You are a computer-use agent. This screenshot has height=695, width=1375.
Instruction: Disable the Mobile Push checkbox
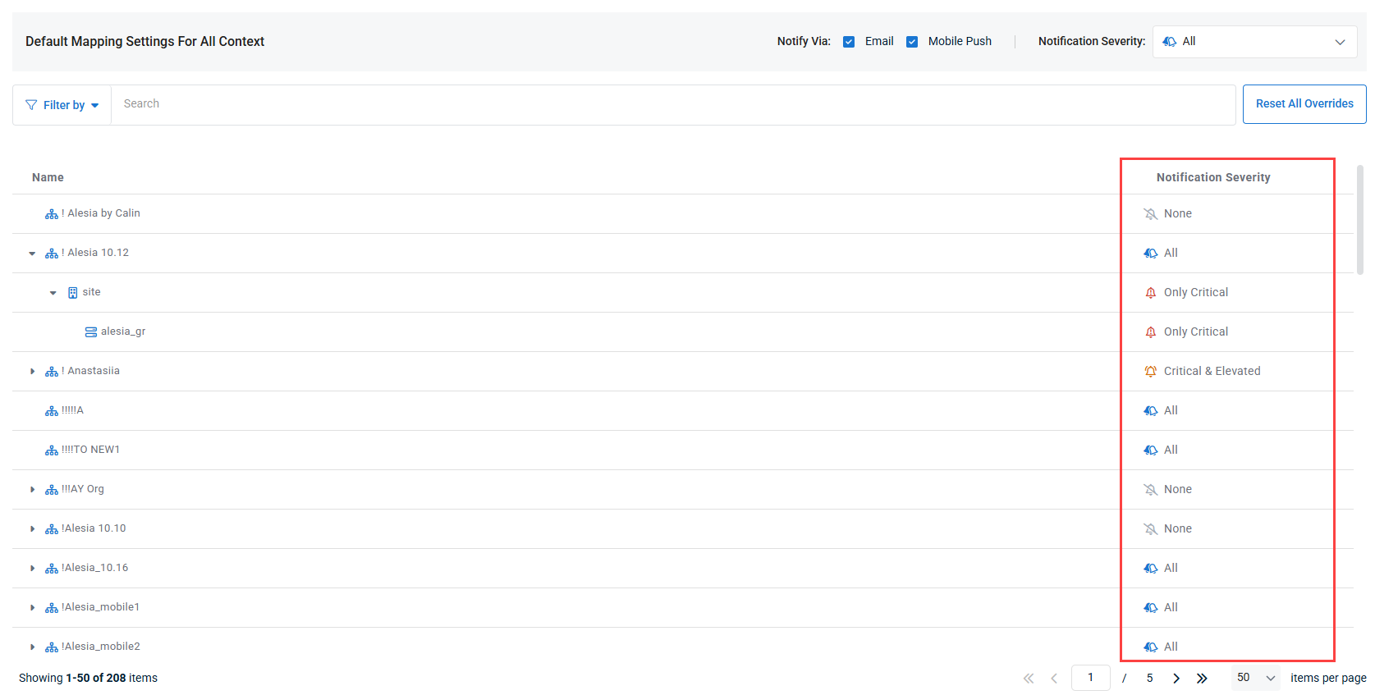pos(912,42)
